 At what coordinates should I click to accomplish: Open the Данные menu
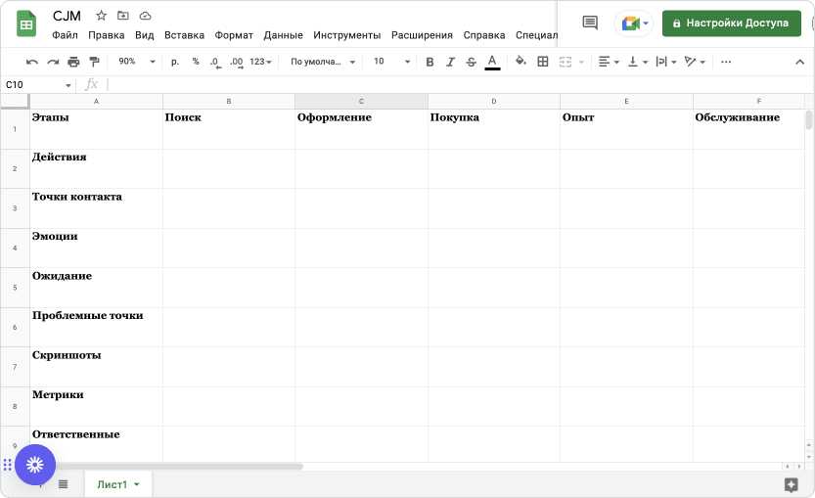tap(283, 35)
